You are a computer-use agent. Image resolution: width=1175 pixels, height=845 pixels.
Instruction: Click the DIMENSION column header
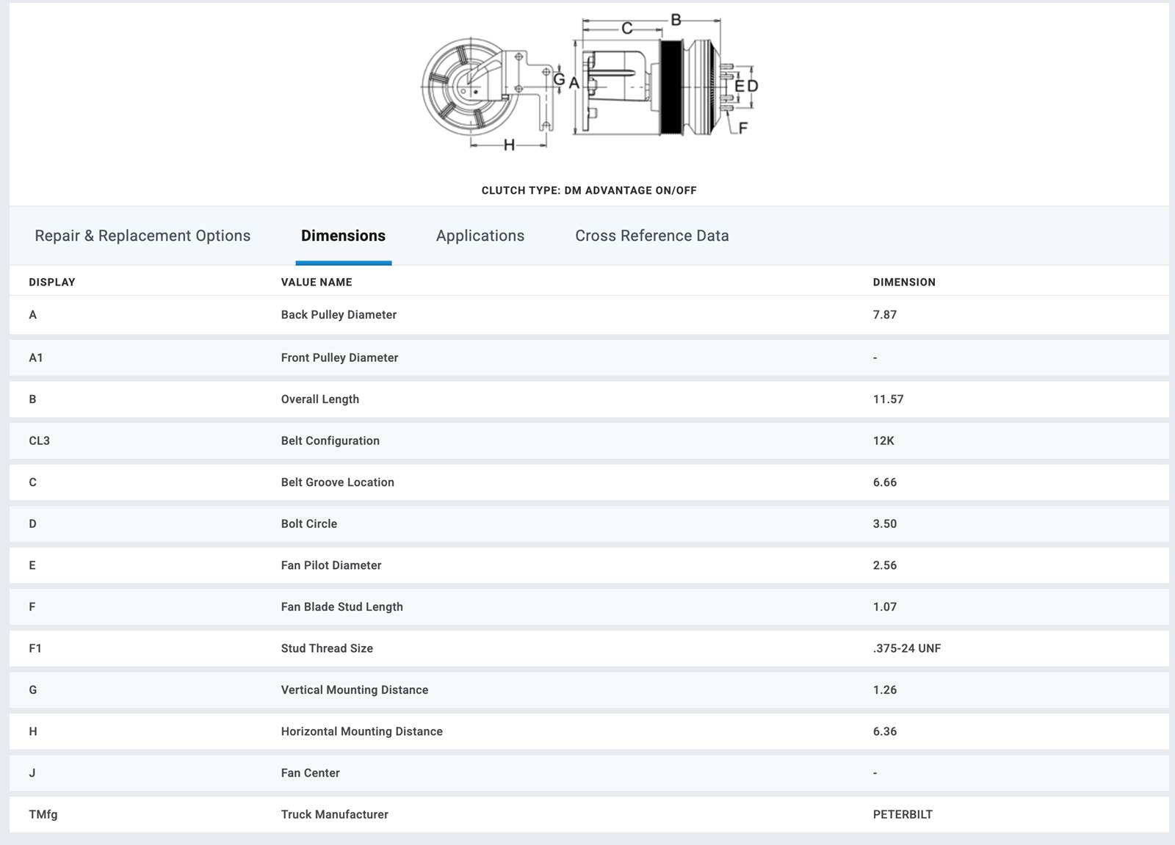904,282
